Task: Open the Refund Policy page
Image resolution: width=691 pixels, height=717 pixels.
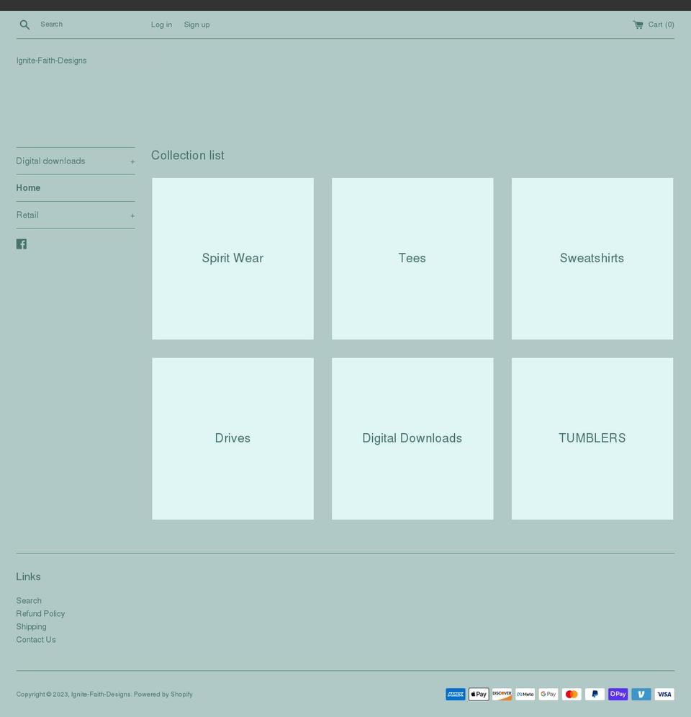Action: (40, 613)
